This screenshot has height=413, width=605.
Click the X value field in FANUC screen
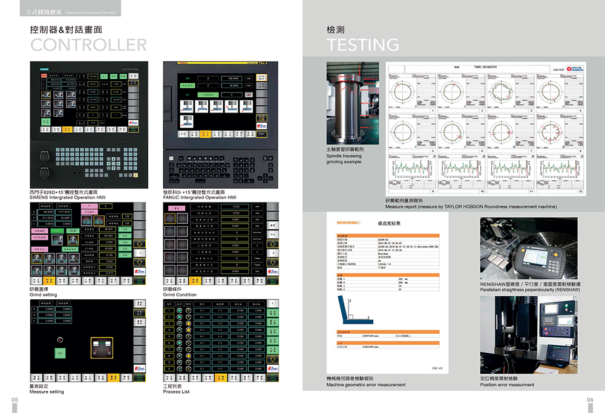231,79
